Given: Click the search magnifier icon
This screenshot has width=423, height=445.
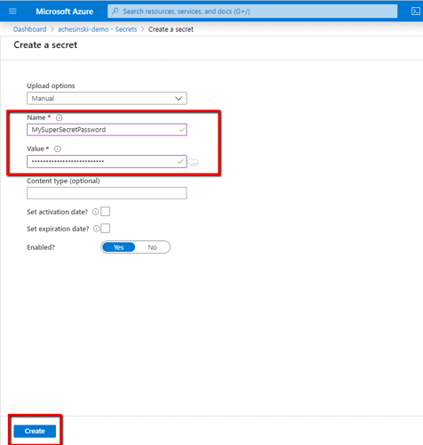Looking at the screenshot, I should click(x=116, y=12).
